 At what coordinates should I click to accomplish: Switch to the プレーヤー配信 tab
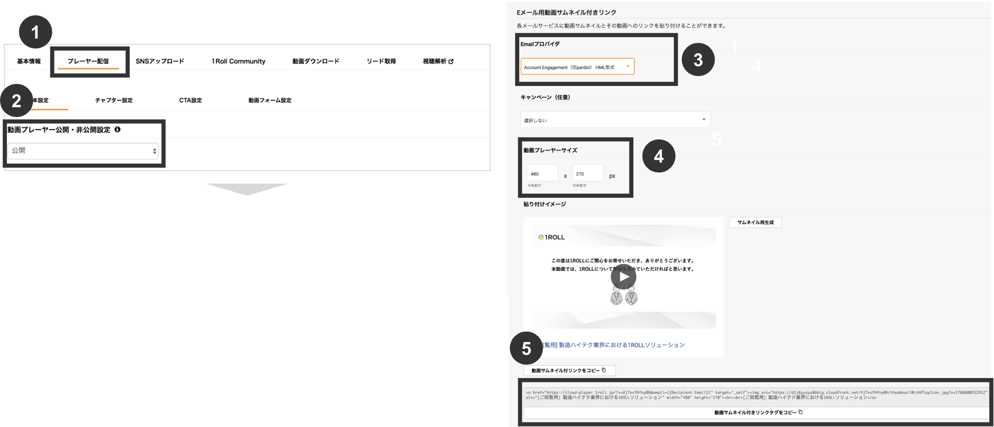(88, 61)
